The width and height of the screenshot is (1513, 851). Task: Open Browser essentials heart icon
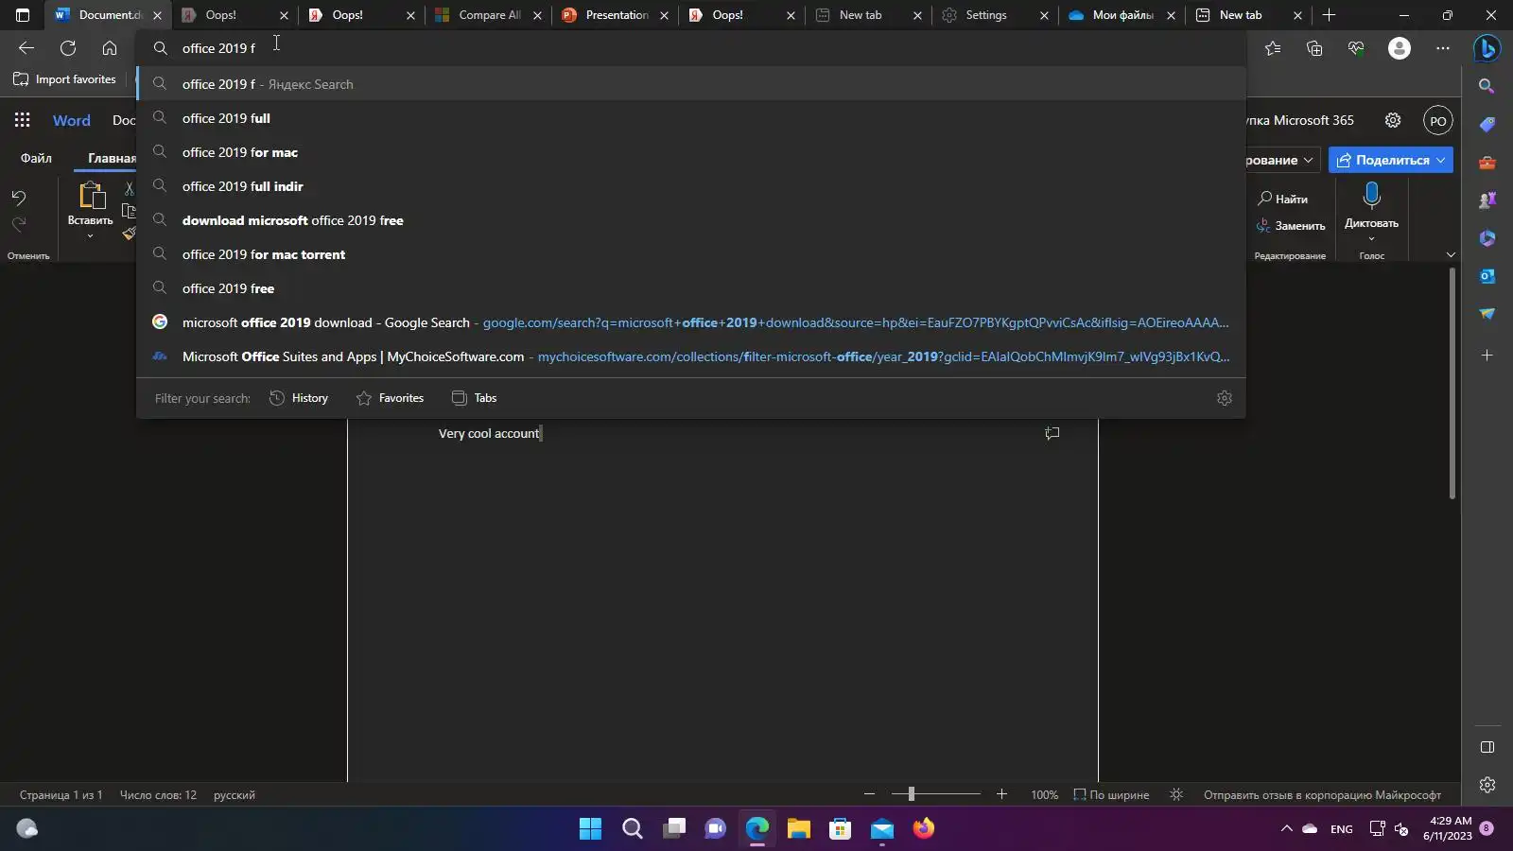1356,48
